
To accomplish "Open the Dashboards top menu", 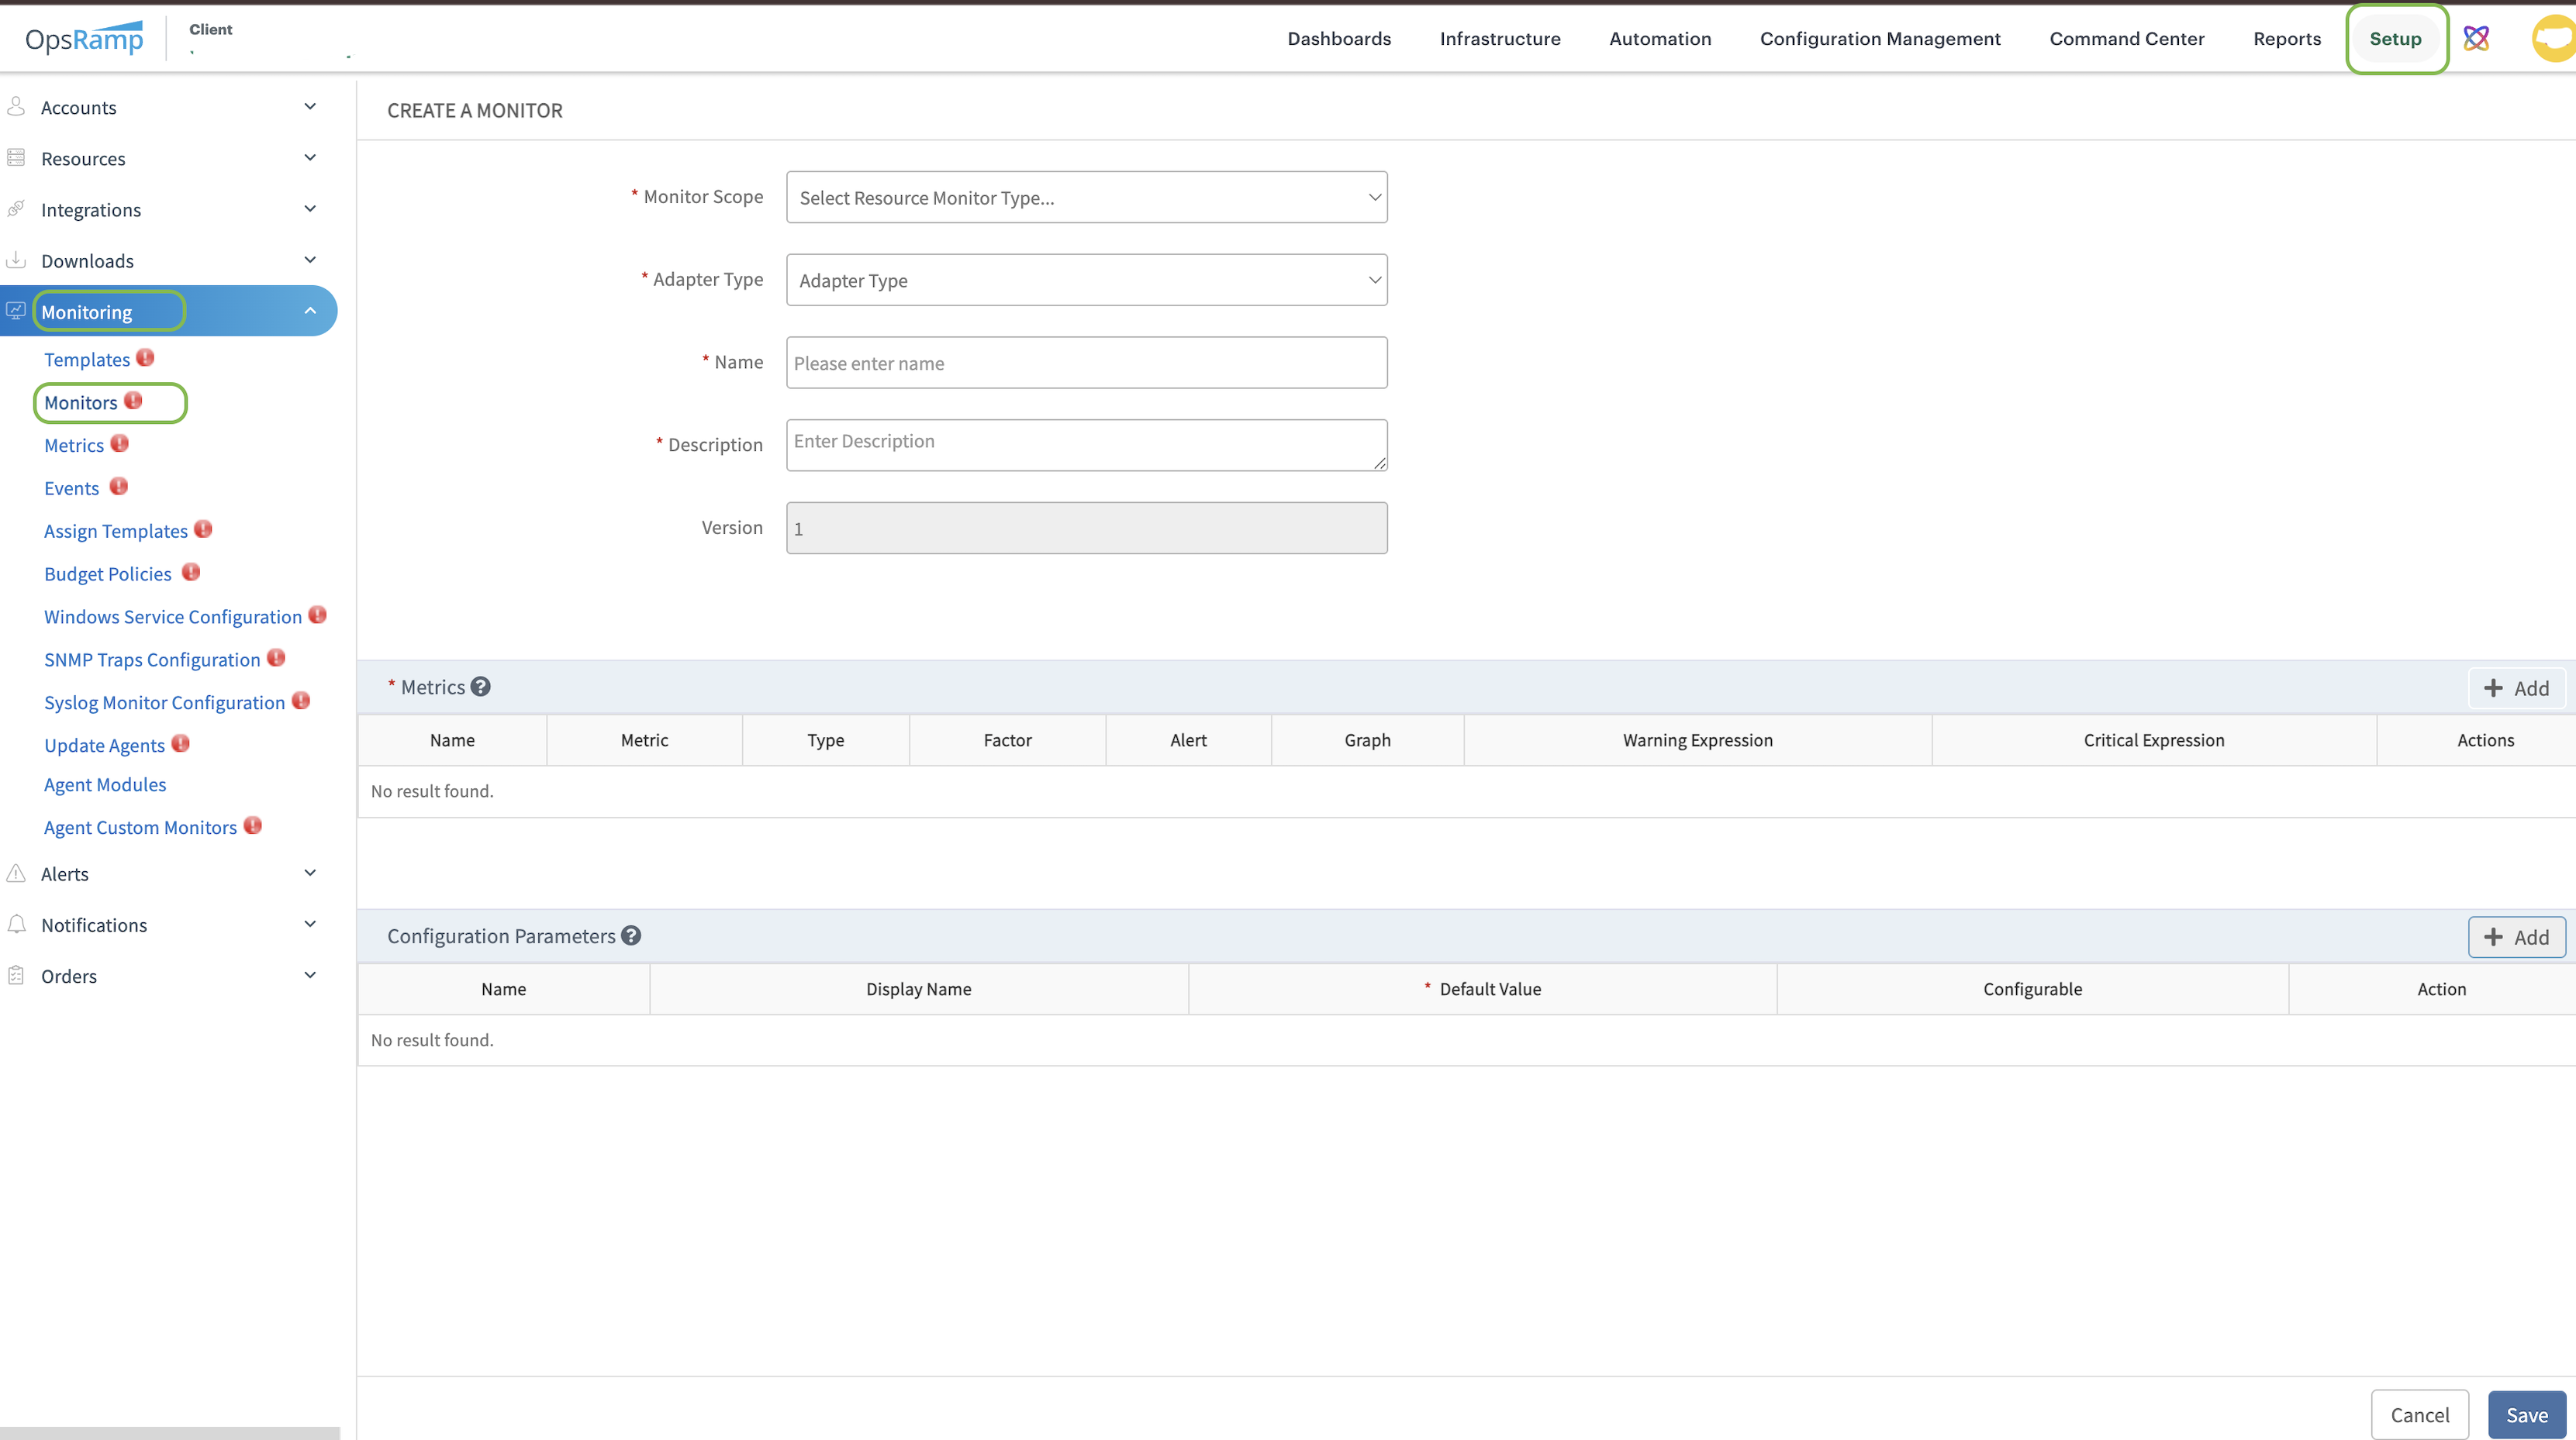I will [1339, 38].
